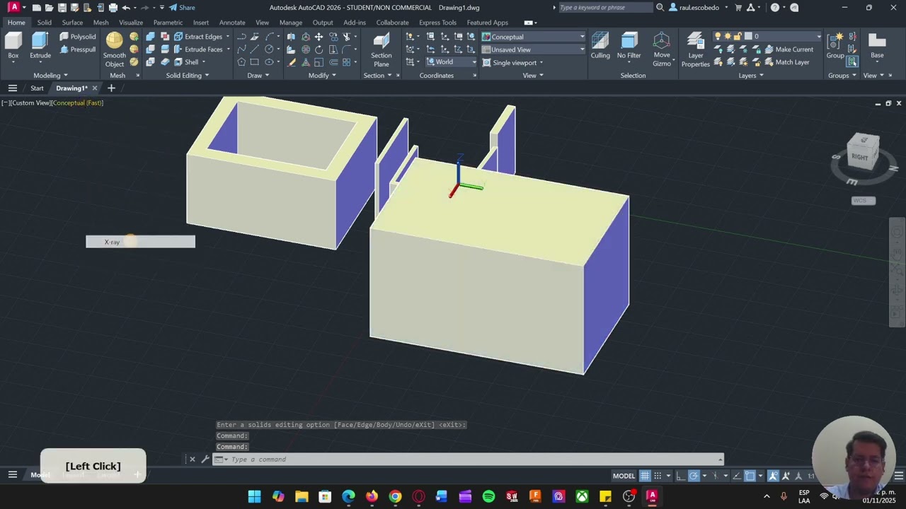Image resolution: width=906 pixels, height=509 pixels.
Task: Open No Filter selection filter
Action: pos(629,47)
